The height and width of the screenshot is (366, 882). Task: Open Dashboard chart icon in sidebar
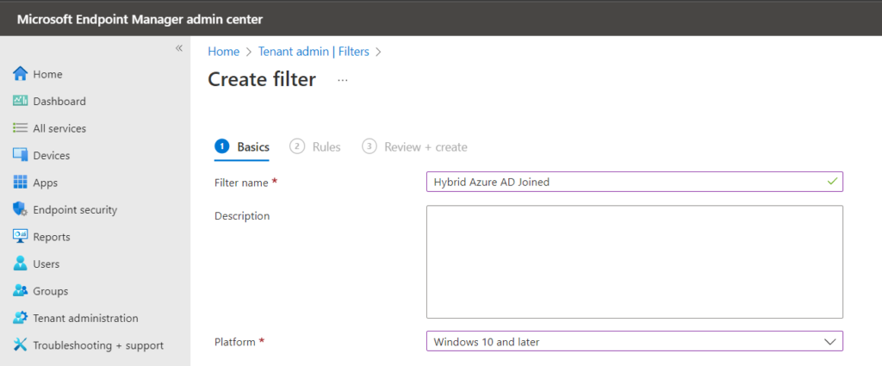21,101
